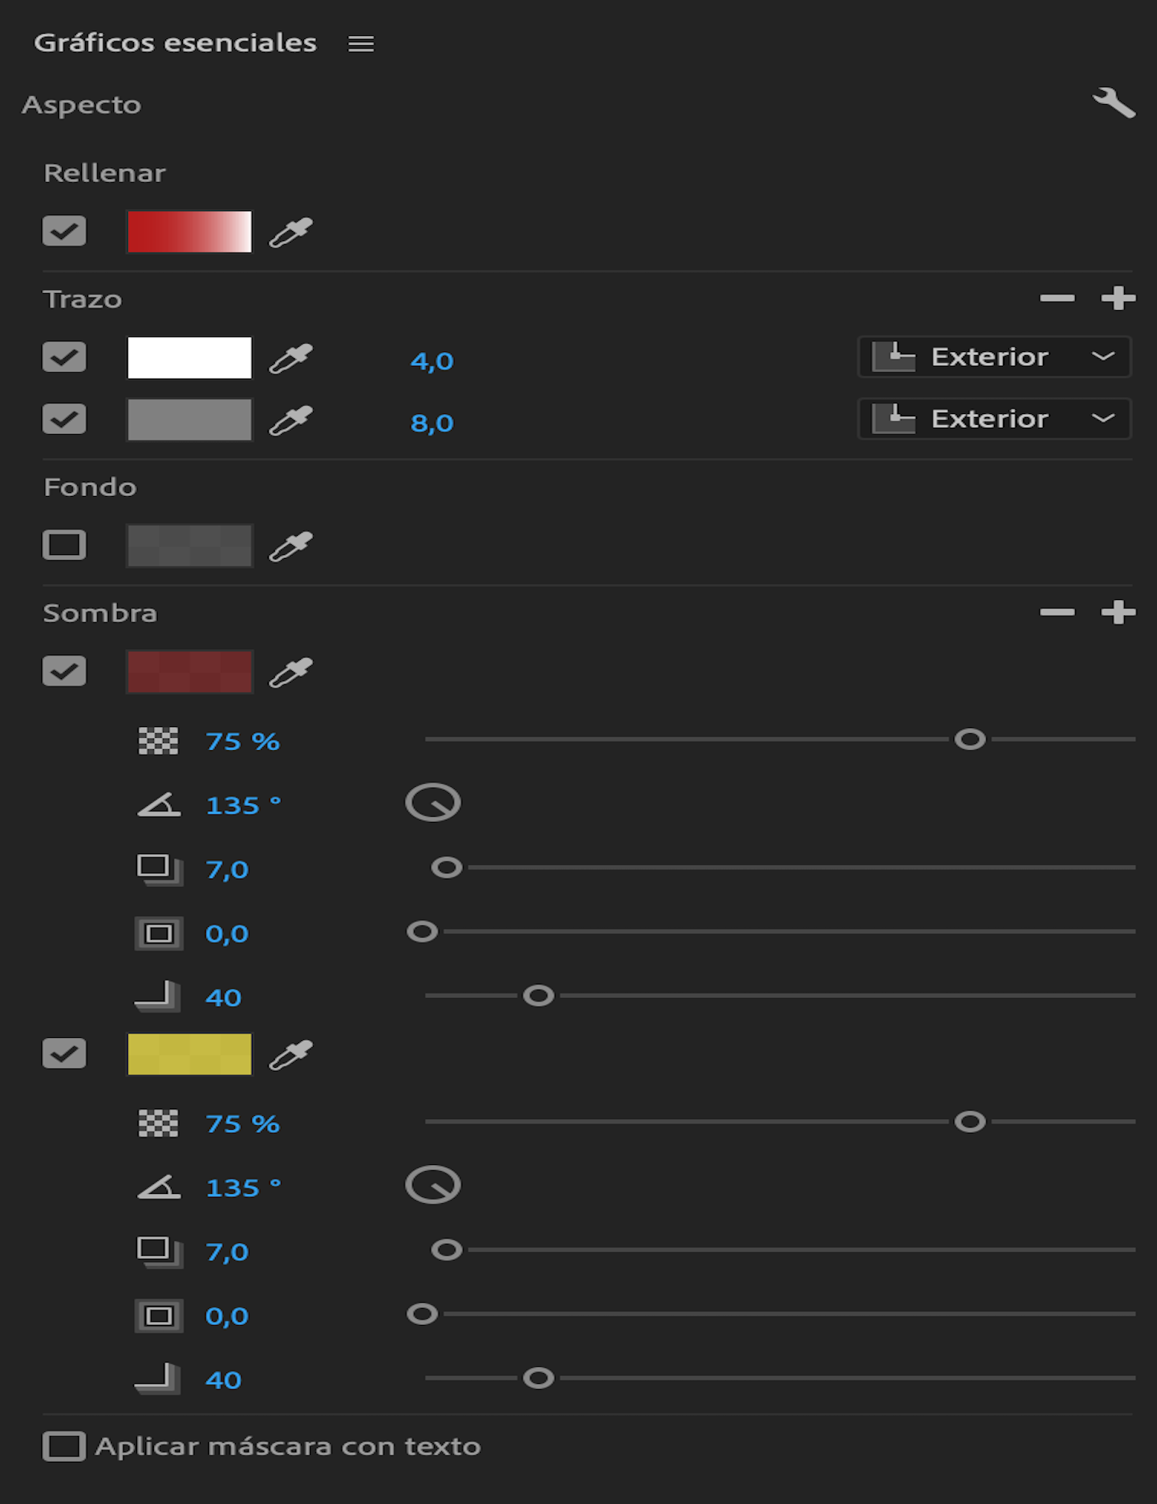
Task: Open the Gráficos esenciales panel menu
Action: pyautogui.click(x=361, y=44)
